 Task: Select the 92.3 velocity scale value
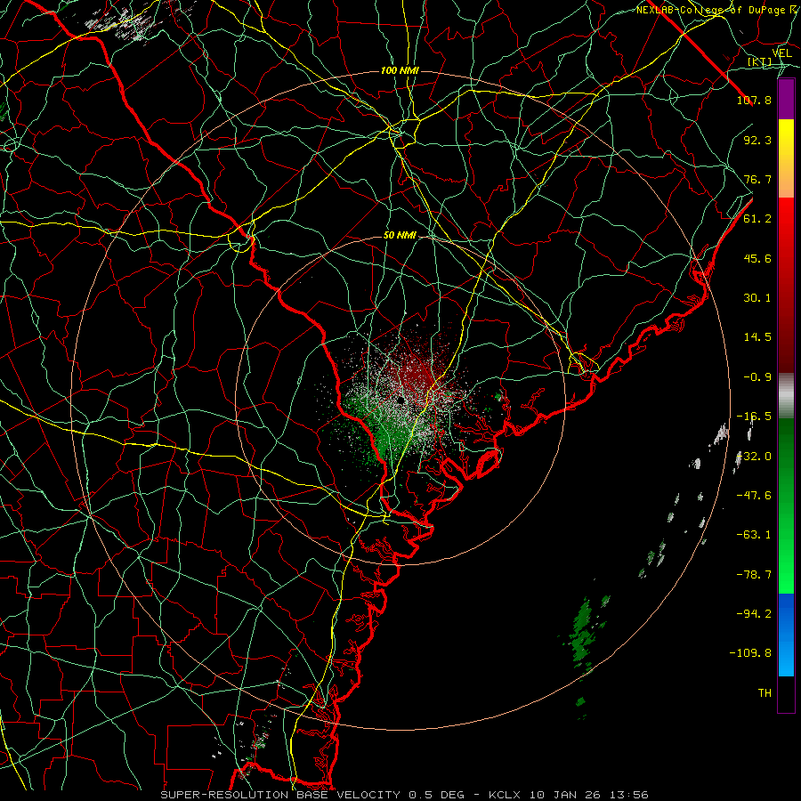coord(757,140)
